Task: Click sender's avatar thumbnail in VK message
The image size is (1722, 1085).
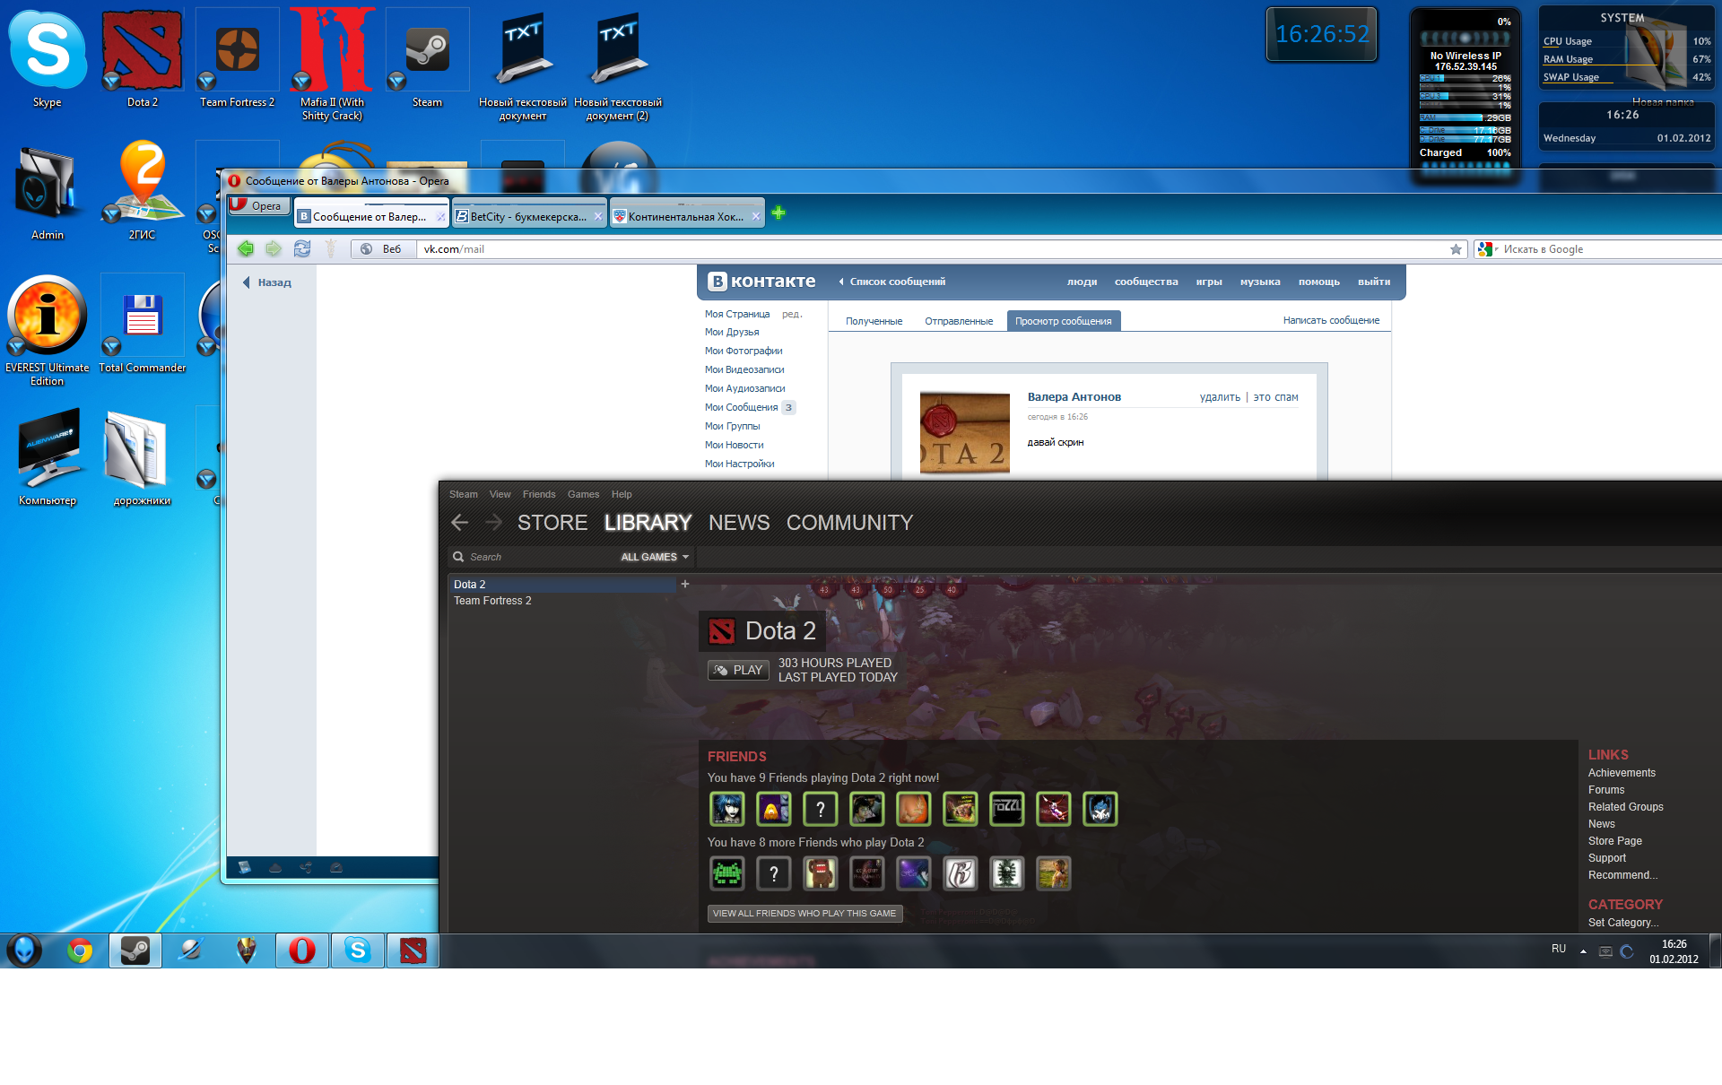Action: click(x=965, y=432)
